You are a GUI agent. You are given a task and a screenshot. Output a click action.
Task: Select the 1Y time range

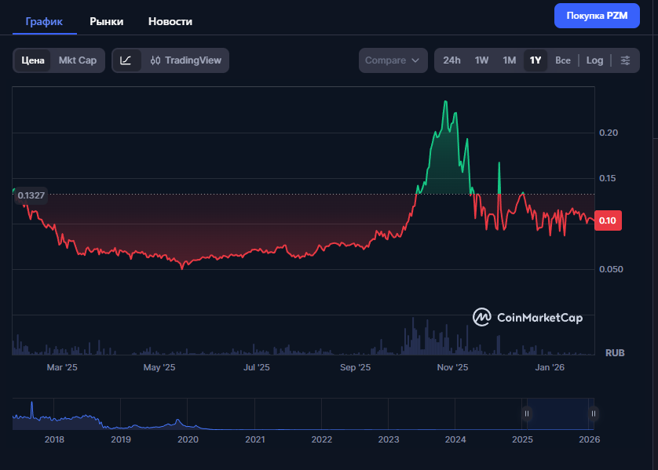(x=536, y=60)
